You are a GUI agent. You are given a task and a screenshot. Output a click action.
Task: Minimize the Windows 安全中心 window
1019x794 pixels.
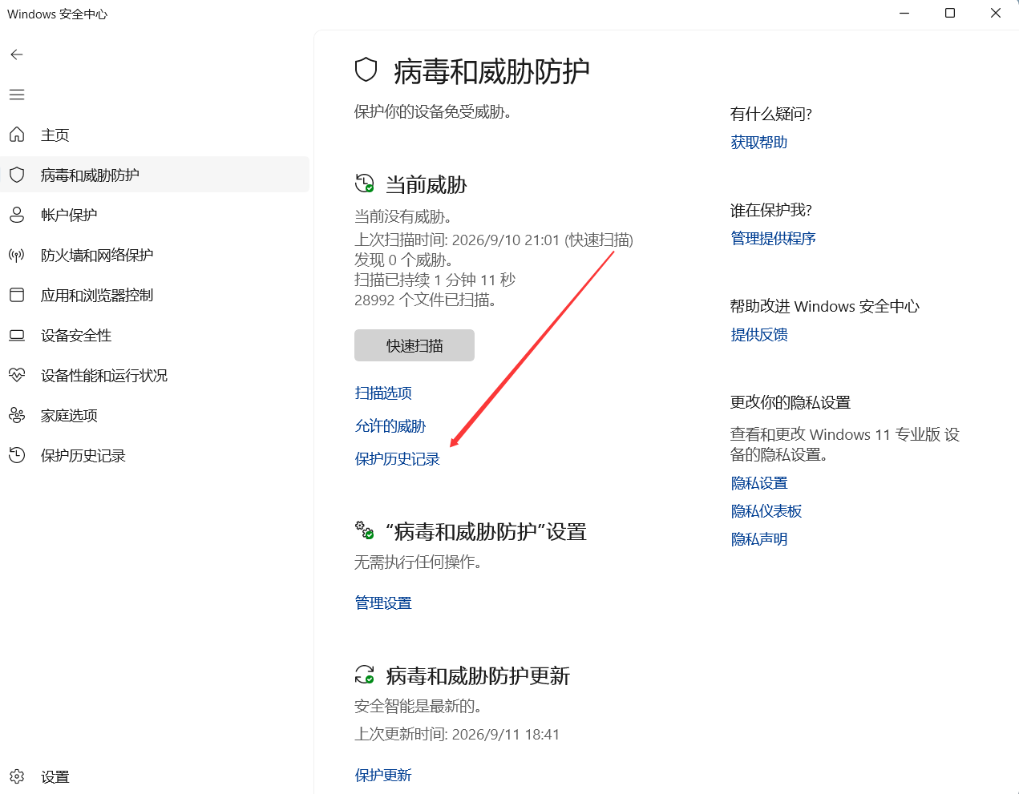[904, 14]
